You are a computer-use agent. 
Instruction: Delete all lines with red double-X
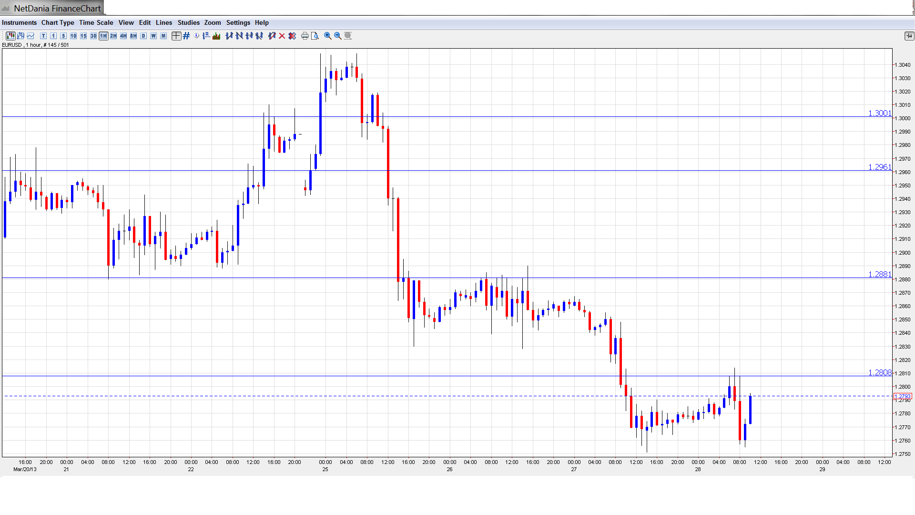(292, 36)
